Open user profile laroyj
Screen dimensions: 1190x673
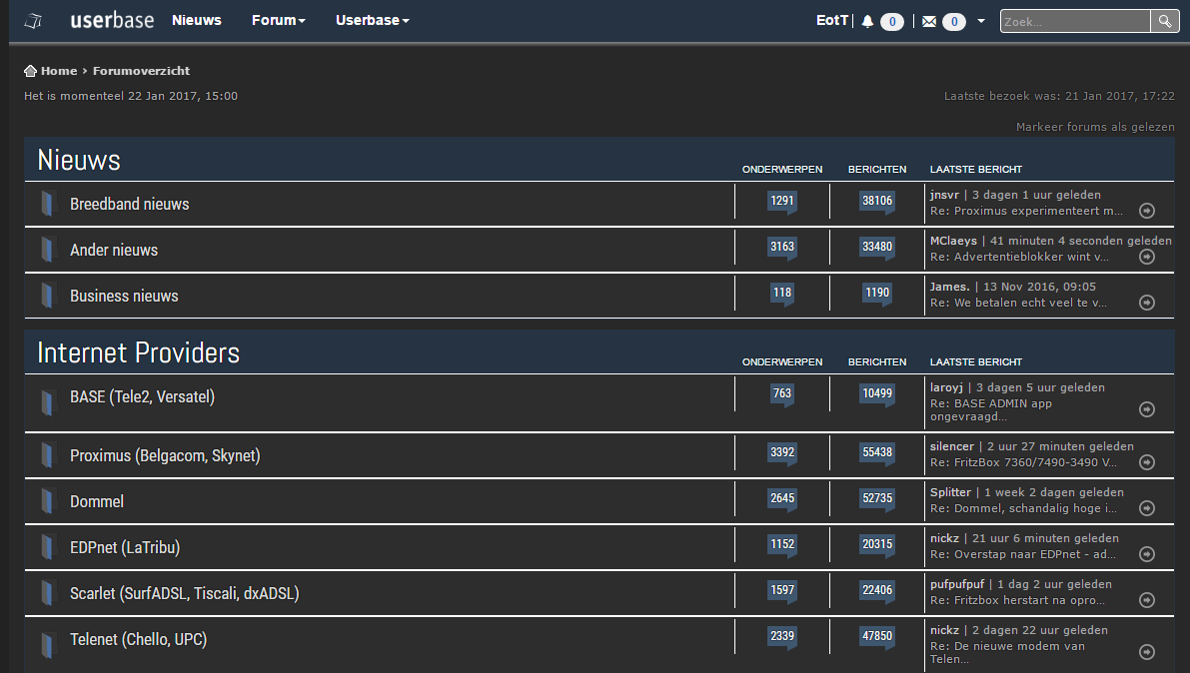click(x=946, y=387)
